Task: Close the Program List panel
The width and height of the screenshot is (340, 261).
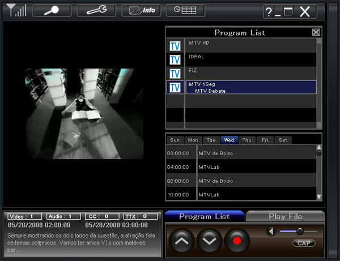Action: (x=316, y=32)
